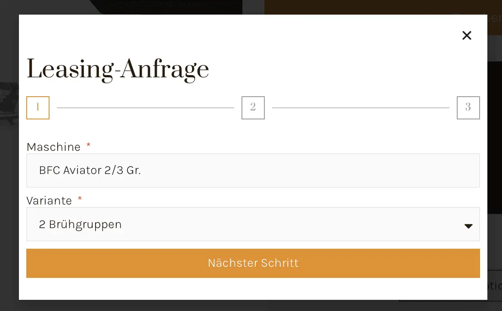The width and height of the screenshot is (502, 311).
Task: Click step indicator 1 in the wizard
Action: [38, 108]
